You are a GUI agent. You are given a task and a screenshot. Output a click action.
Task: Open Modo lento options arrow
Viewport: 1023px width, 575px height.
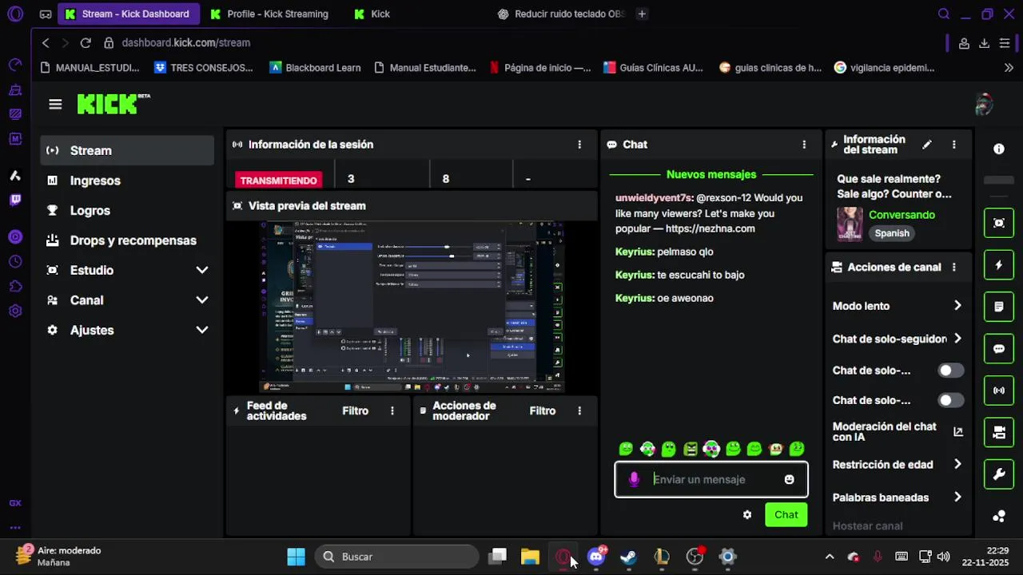coord(957,306)
